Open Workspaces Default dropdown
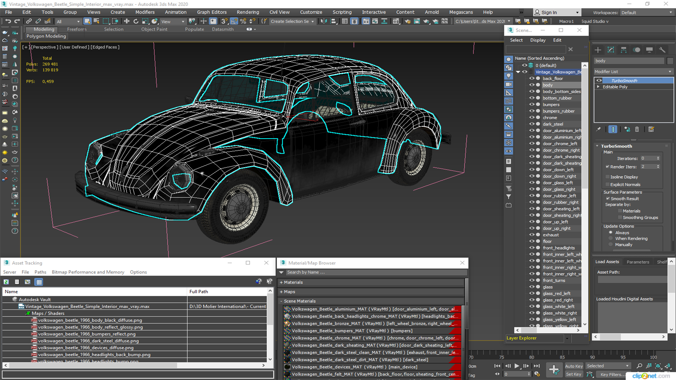 point(647,13)
